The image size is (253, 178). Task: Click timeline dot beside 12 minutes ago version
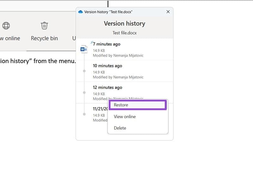click(84, 92)
